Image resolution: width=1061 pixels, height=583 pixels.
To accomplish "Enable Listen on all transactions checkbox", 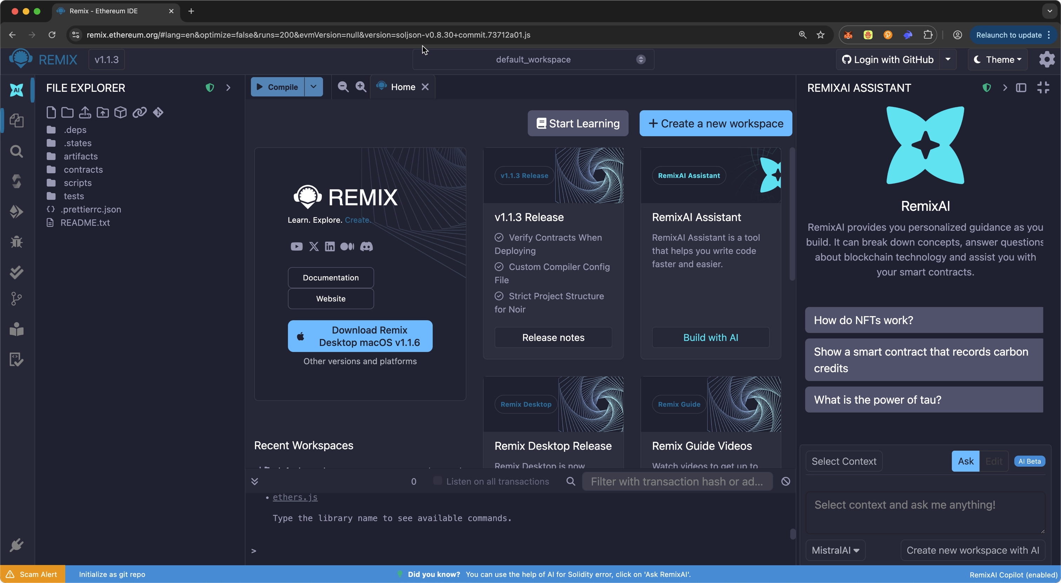I will (x=438, y=481).
